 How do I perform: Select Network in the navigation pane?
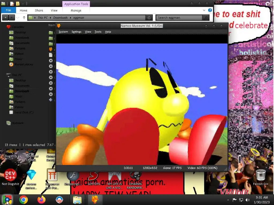pyautogui.click(x=18, y=123)
